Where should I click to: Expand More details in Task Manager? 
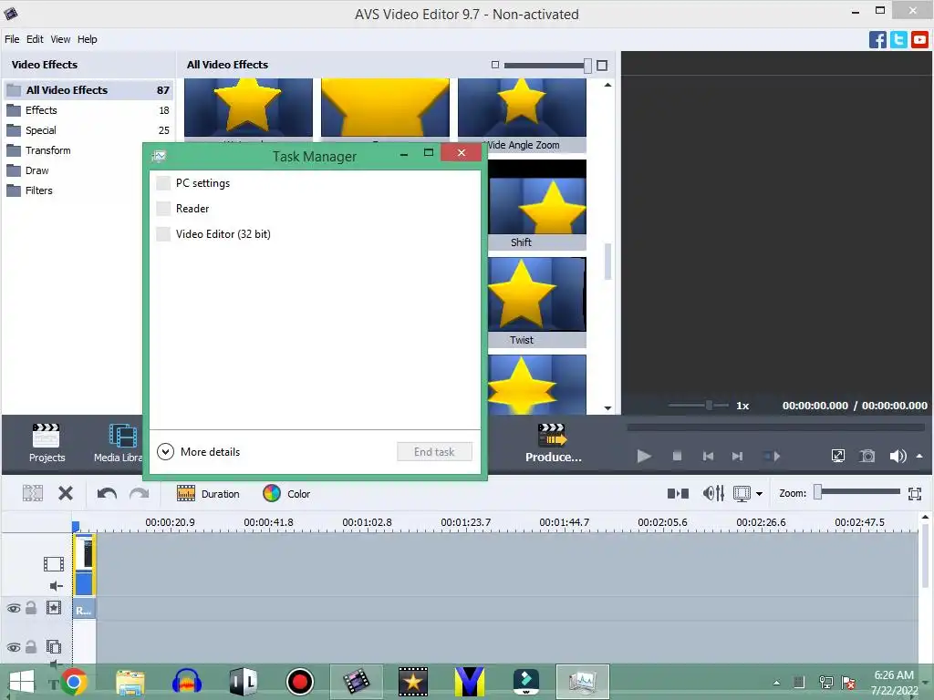(198, 452)
